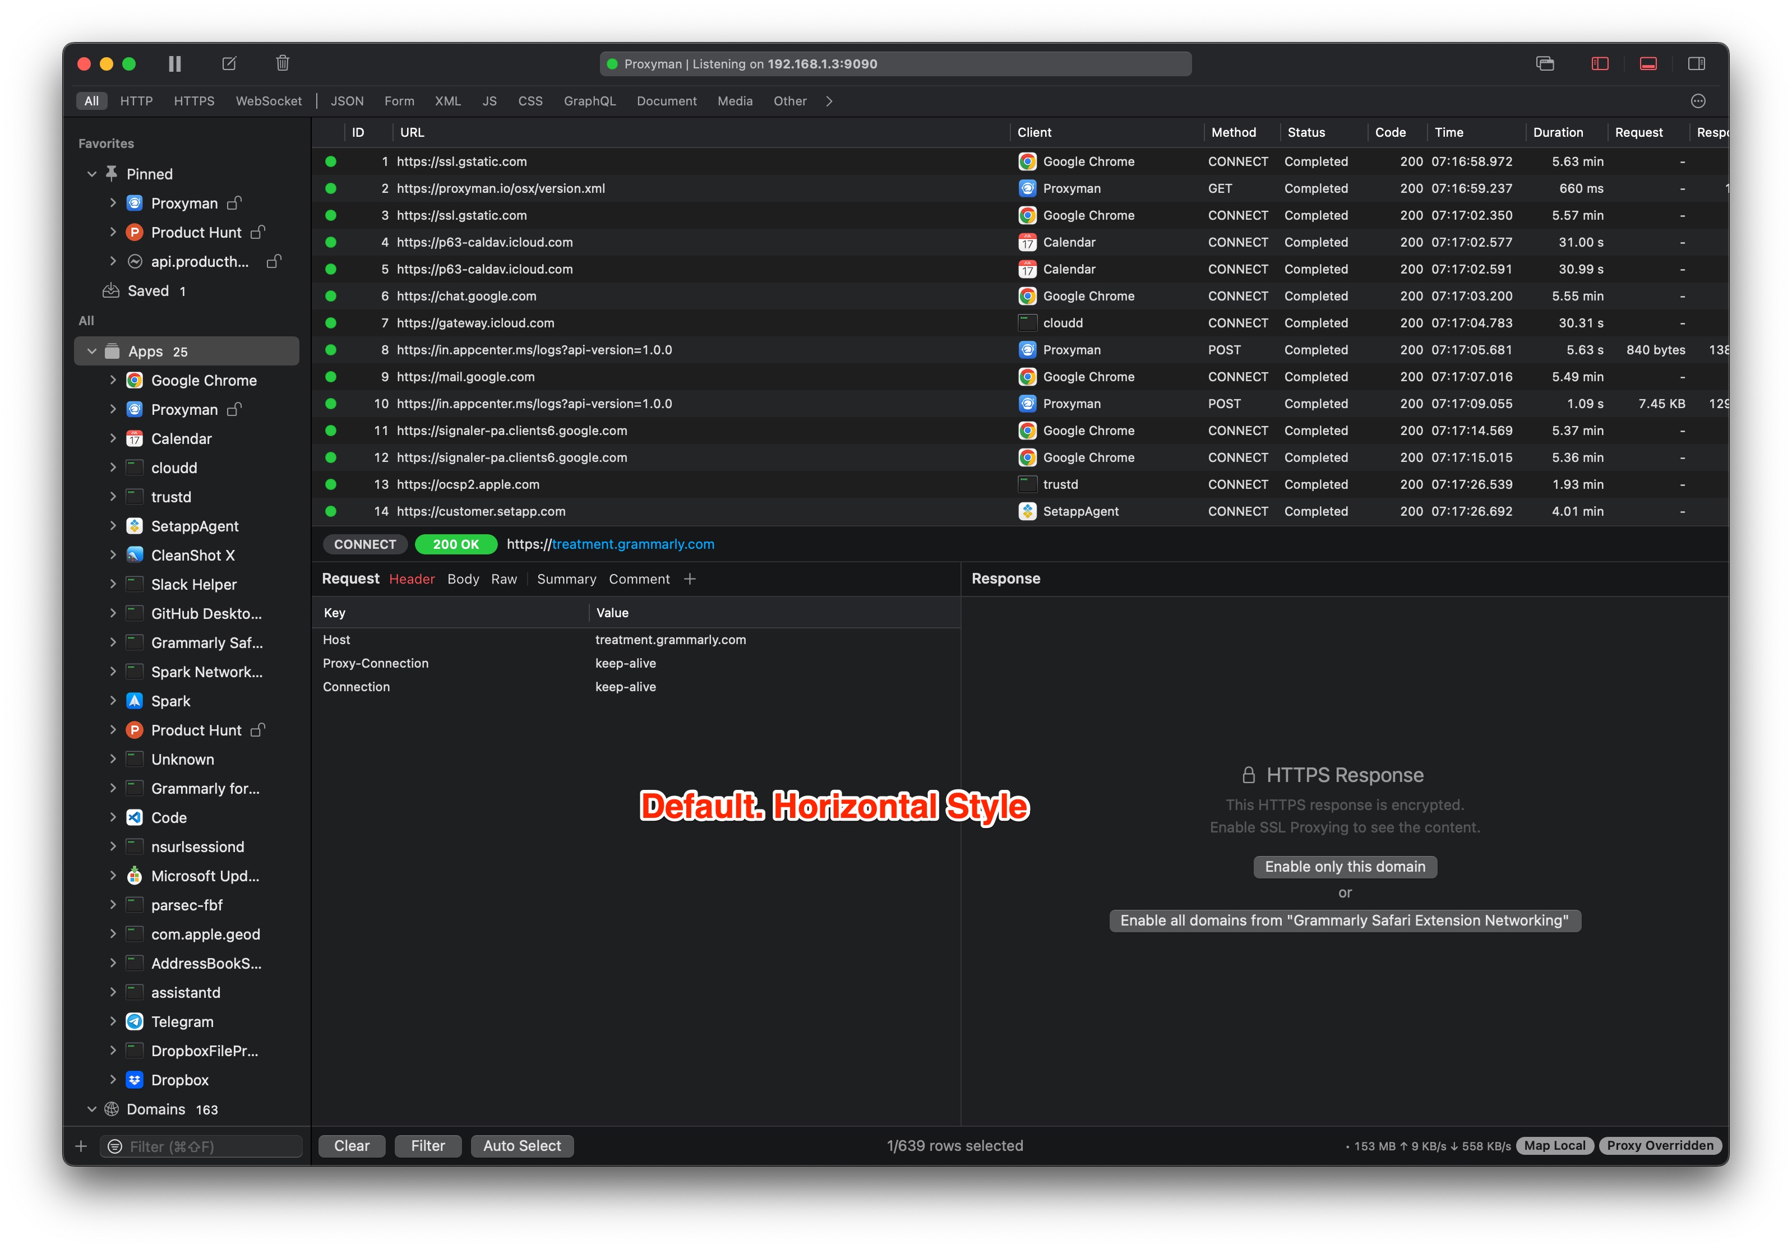This screenshot has width=1792, height=1249.
Task: Open the treatment.grammarly.com link
Action: [632, 544]
